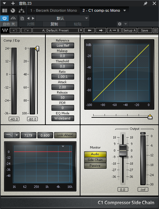
Task: Close the plugin window
Action: tap(154, 3)
